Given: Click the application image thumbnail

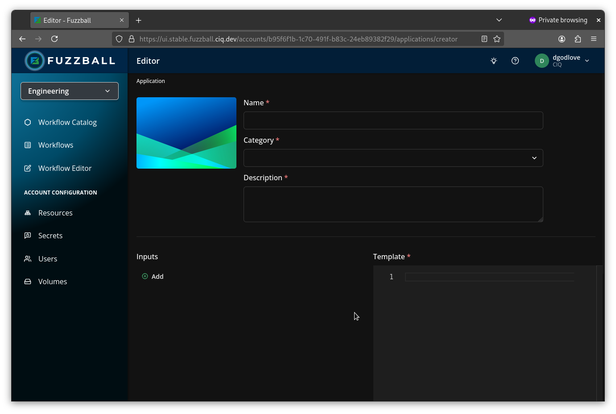Looking at the screenshot, I should pos(186,132).
